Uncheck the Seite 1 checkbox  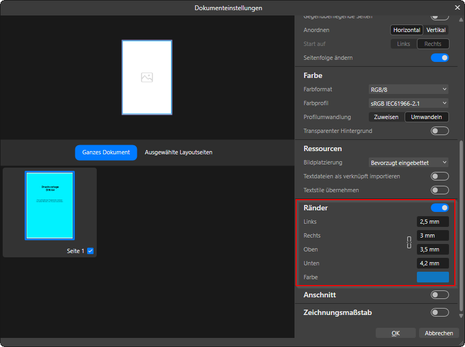(90, 251)
